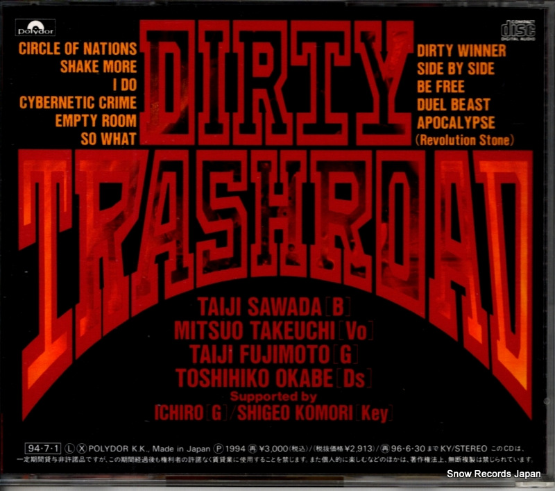Image resolution: width=555 pixels, height=491 pixels.
Task: Click the SHIGEO KOMORI [Key] credit
Action: coord(315,413)
